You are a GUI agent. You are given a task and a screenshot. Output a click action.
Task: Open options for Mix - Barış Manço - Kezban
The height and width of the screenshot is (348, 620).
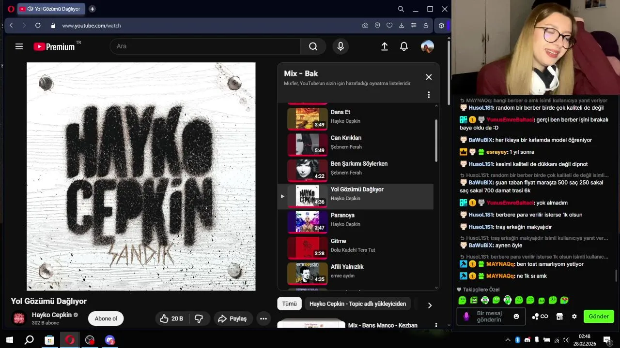[x=436, y=325]
